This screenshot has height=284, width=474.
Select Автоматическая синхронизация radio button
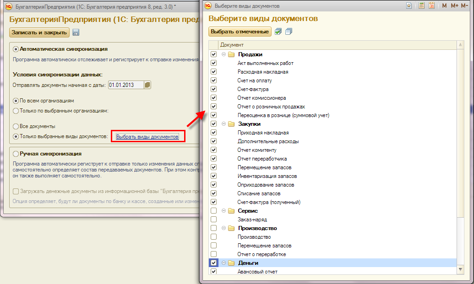tap(16, 49)
